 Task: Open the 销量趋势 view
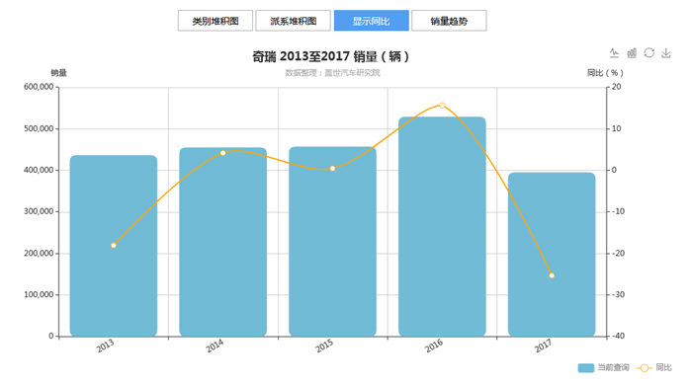[449, 21]
